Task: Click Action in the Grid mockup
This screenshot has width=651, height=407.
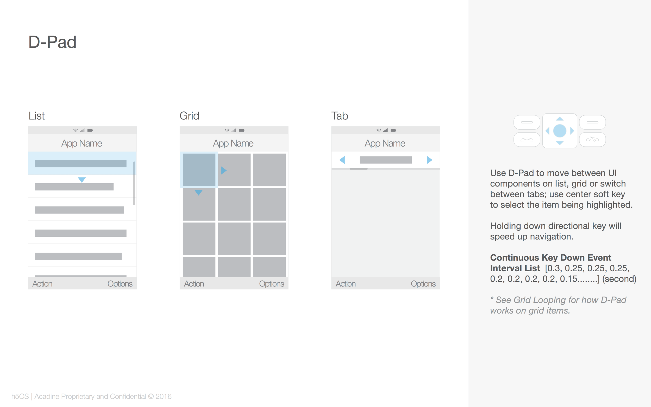Action: [x=194, y=284]
